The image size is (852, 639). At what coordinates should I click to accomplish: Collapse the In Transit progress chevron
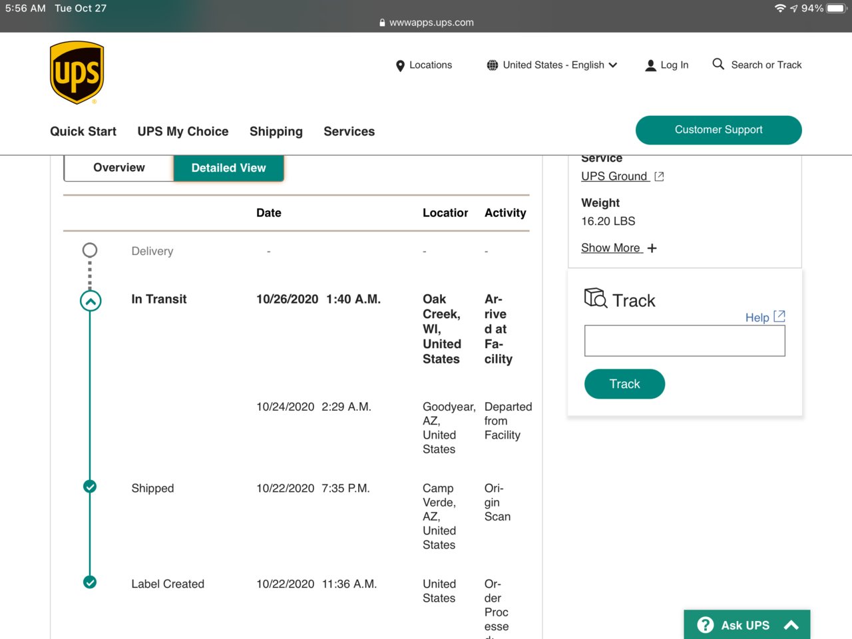click(91, 301)
